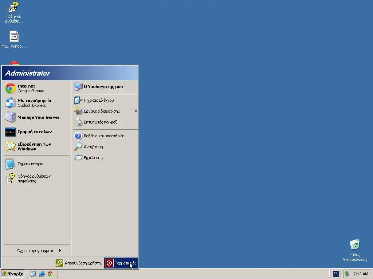Image resolution: width=373 pixels, height=279 pixels.
Task: Open Google Chrome Internet entry
Action: [x=36, y=89]
